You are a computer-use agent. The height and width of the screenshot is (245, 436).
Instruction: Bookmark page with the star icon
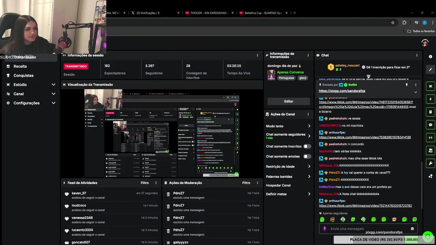click(x=393, y=22)
